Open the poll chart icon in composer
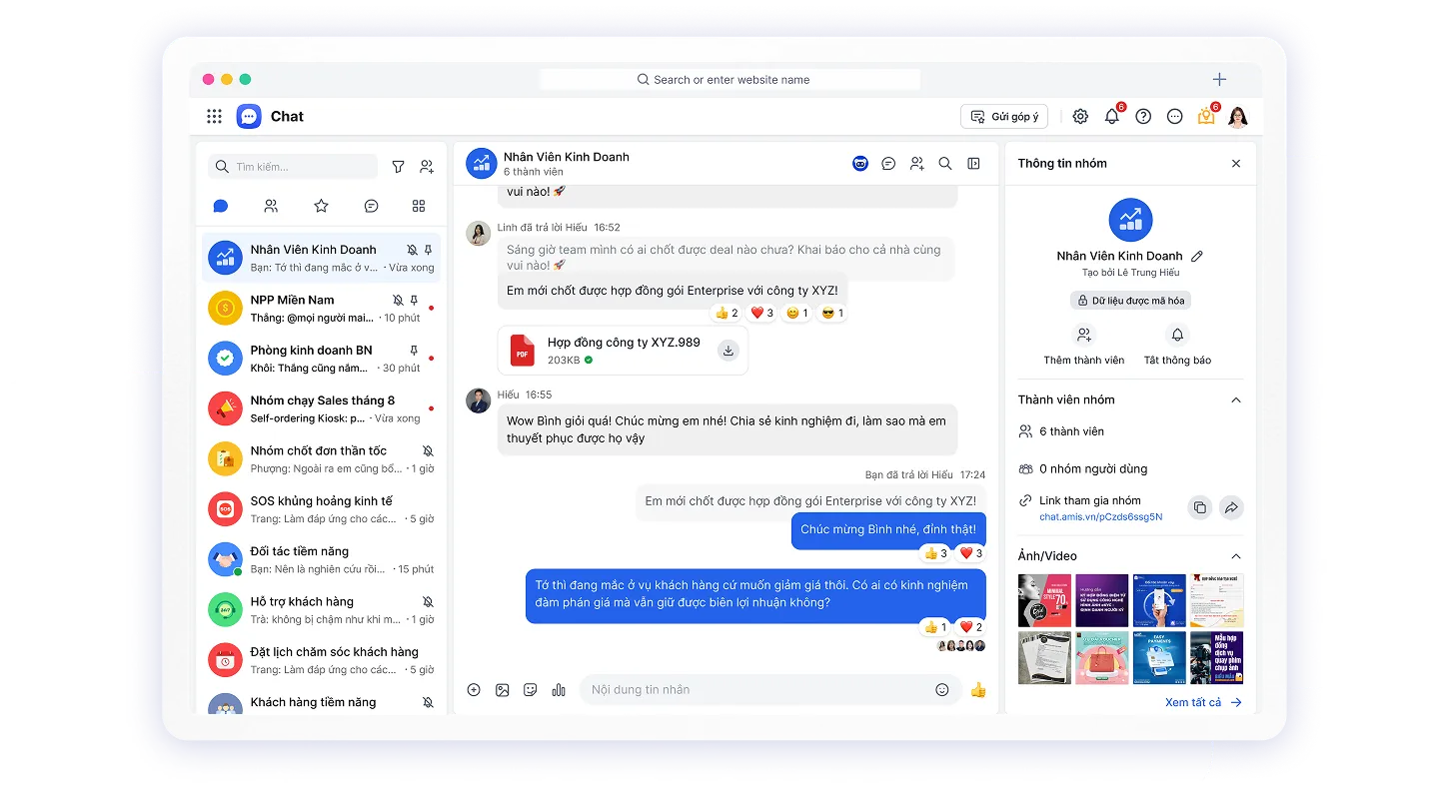This screenshot has height=794, width=1445. (559, 690)
